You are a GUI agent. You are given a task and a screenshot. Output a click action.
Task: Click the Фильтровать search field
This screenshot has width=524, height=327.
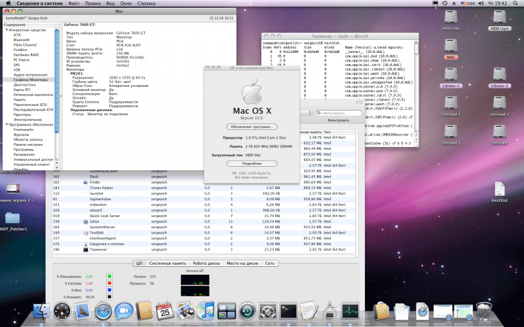[338, 112]
